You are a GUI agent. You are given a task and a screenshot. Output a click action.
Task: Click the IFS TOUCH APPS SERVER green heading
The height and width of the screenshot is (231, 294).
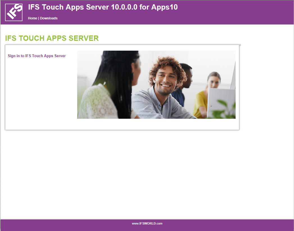(x=52, y=39)
